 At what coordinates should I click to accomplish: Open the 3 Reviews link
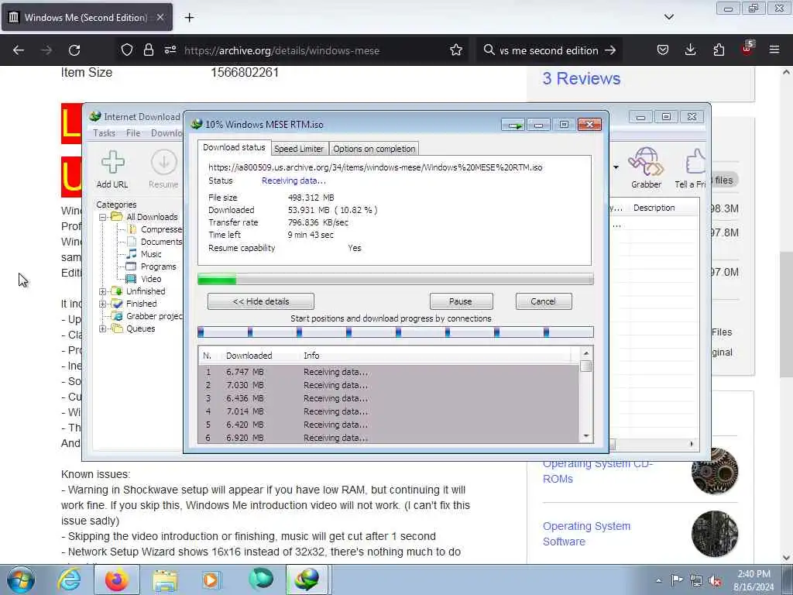pyautogui.click(x=581, y=78)
